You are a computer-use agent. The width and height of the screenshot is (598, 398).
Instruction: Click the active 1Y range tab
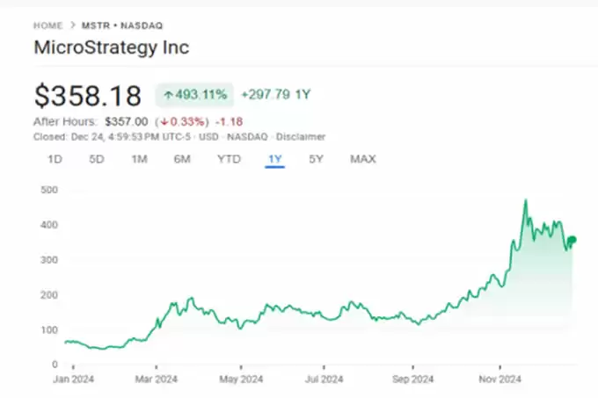(x=274, y=159)
